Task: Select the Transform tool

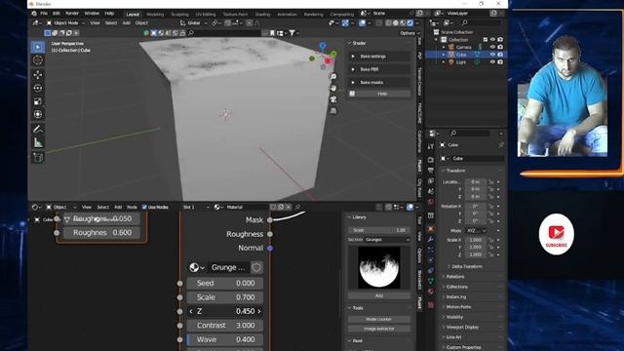Action: click(x=38, y=115)
